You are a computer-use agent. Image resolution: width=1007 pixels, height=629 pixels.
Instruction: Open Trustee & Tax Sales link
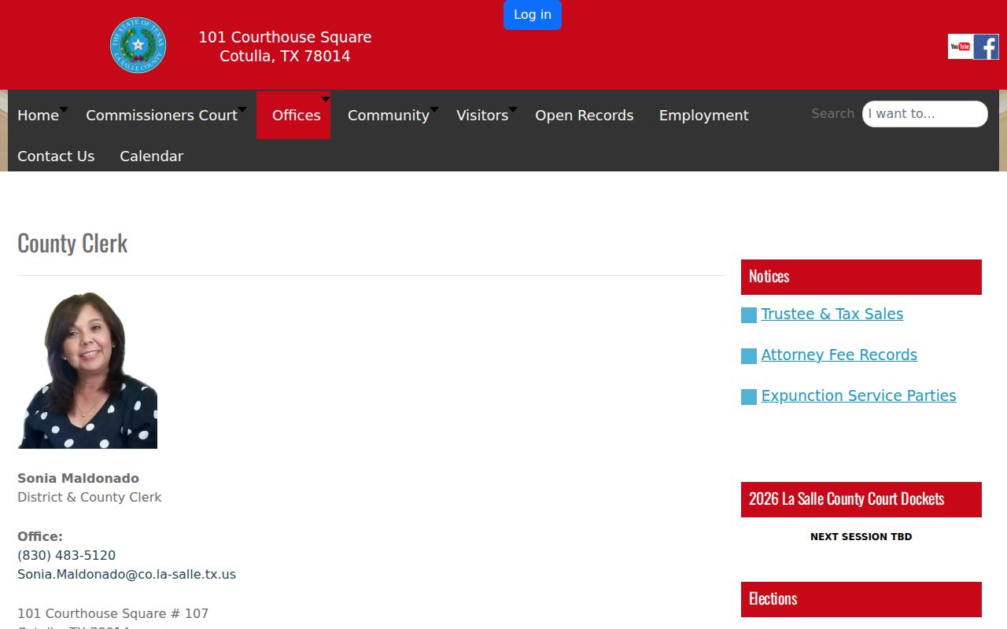[x=832, y=314]
